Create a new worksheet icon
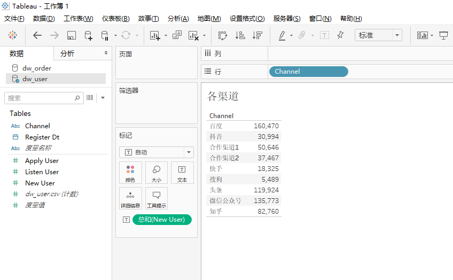Viewport: 453px width, 280px height. (x=155, y=35)
